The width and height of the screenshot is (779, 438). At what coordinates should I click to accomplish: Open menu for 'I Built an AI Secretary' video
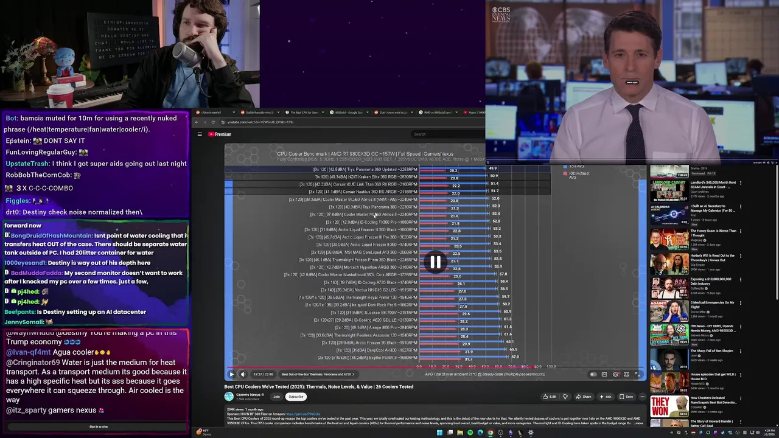(741, 207)
